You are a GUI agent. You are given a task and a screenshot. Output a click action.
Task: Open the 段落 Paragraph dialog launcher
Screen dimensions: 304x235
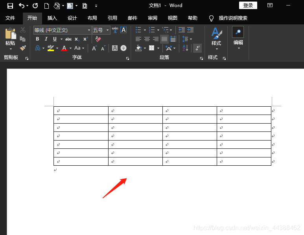pos(201,58)
